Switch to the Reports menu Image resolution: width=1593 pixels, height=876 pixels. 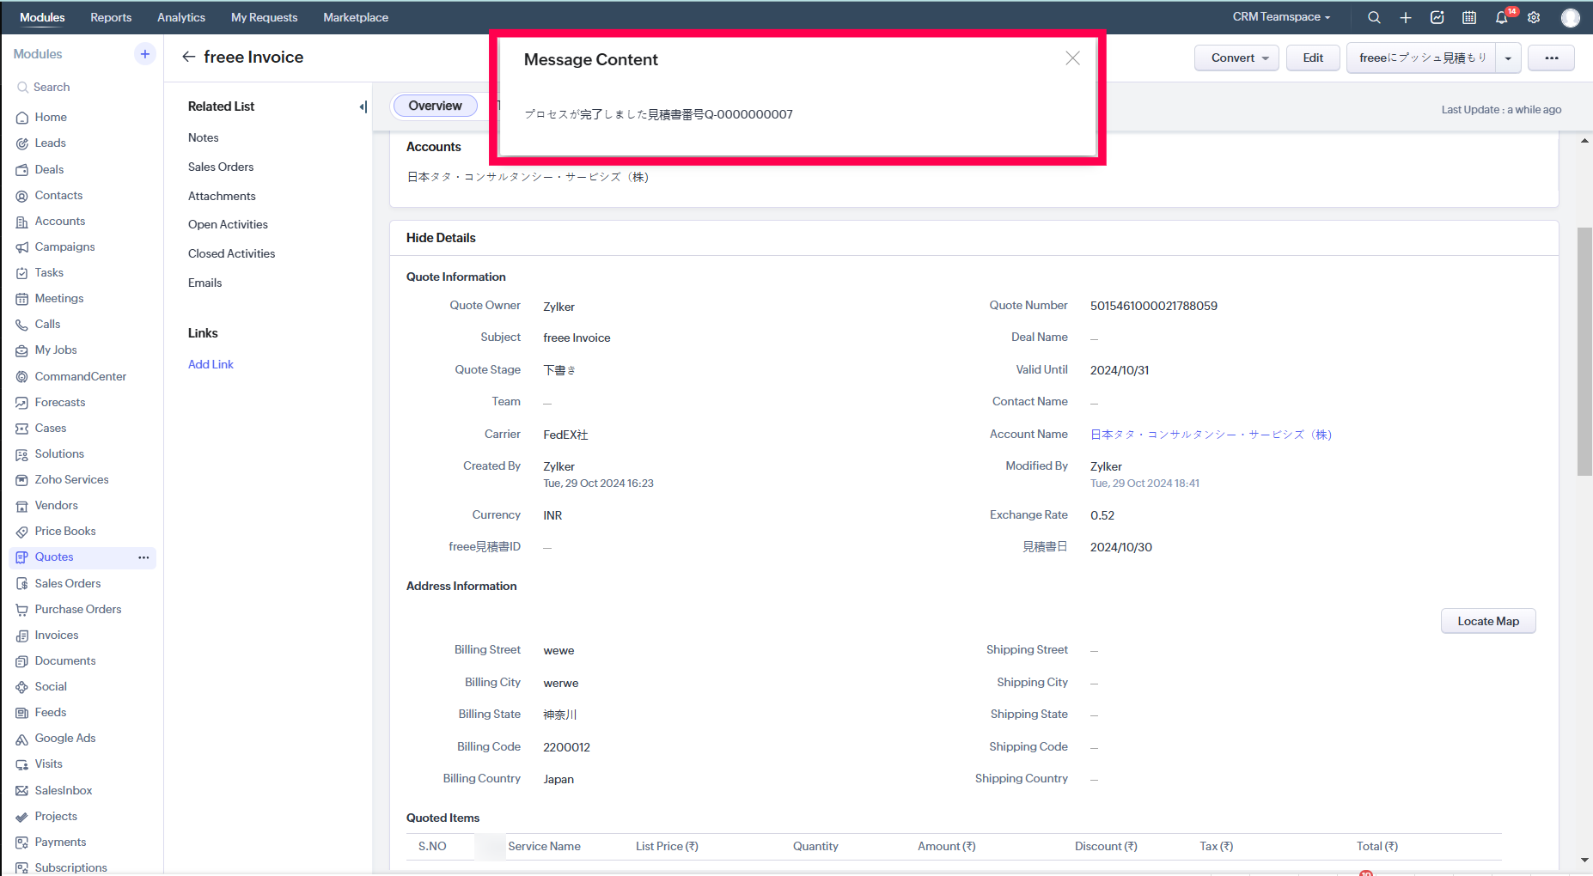[111, 17]
